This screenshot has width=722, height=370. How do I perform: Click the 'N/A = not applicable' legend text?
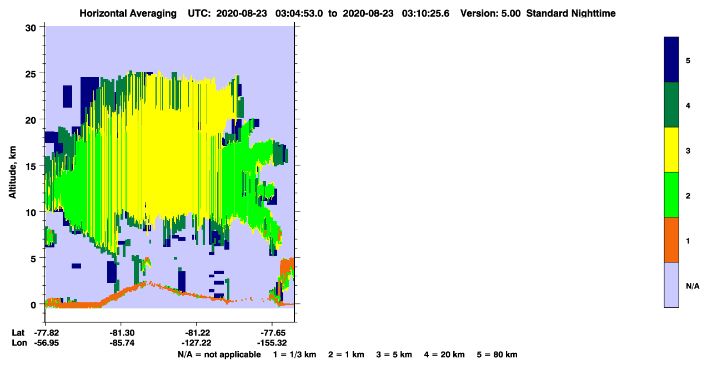point(219,354)
